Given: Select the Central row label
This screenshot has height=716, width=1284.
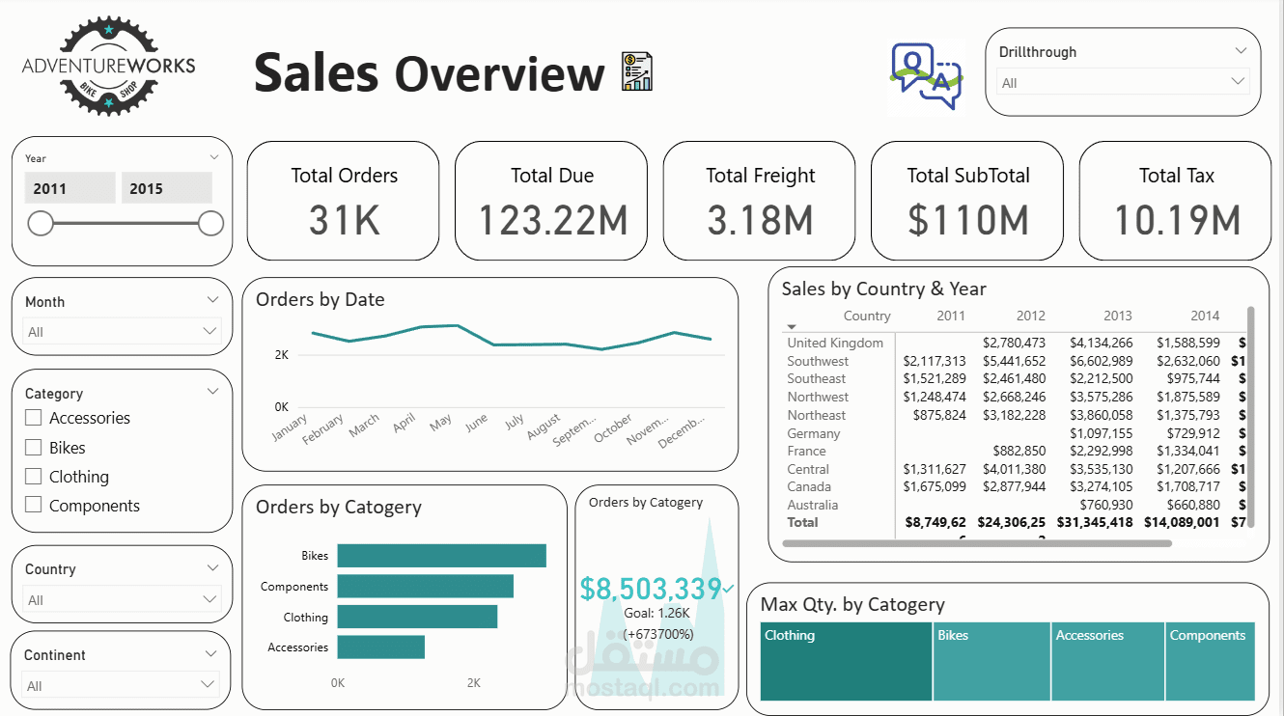Looking at the screenshot, I should tap(808, 469).
